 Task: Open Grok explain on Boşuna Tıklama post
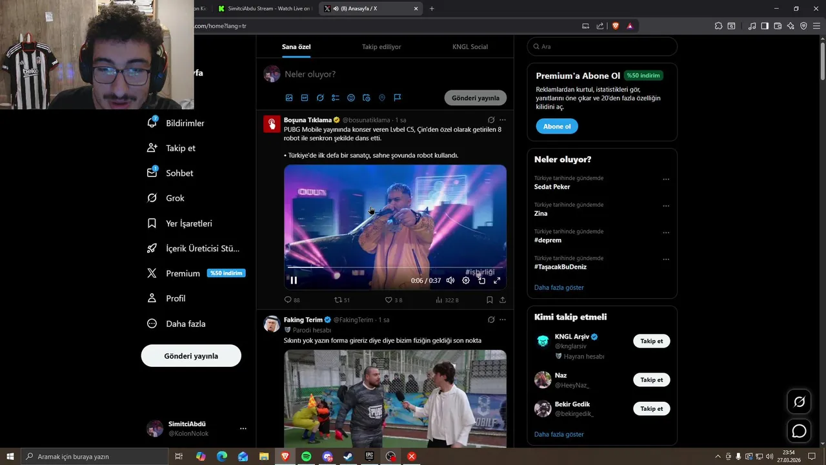[491, 120]
